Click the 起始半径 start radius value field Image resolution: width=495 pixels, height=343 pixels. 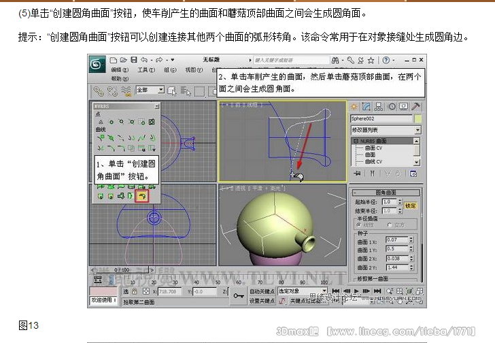tap(390, 202)
